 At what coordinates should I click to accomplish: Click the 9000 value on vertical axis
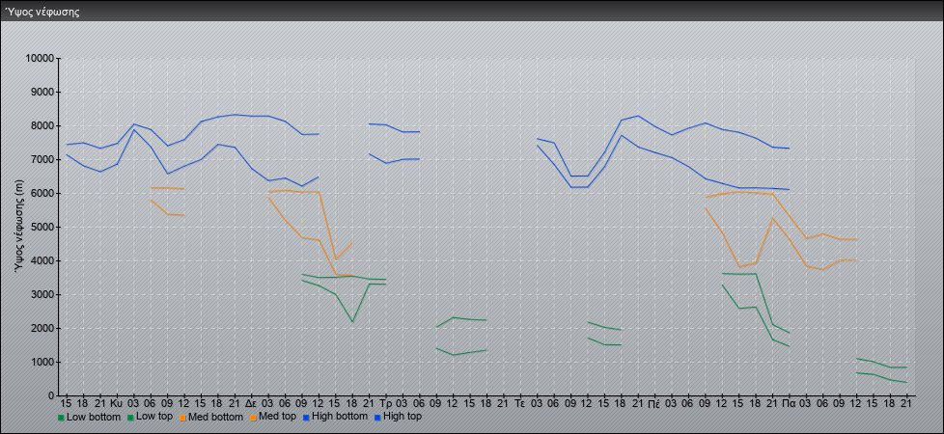tap(42, 92)
